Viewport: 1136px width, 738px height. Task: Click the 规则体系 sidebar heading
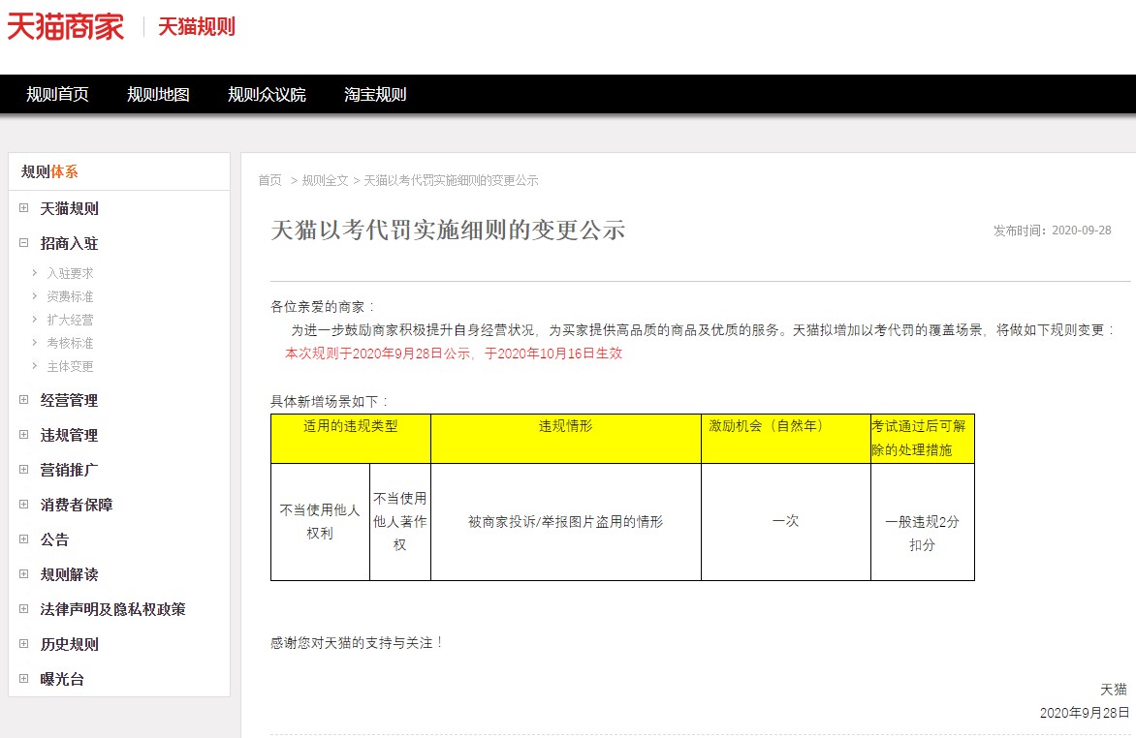pyautogui.click(x=49, y=171)
